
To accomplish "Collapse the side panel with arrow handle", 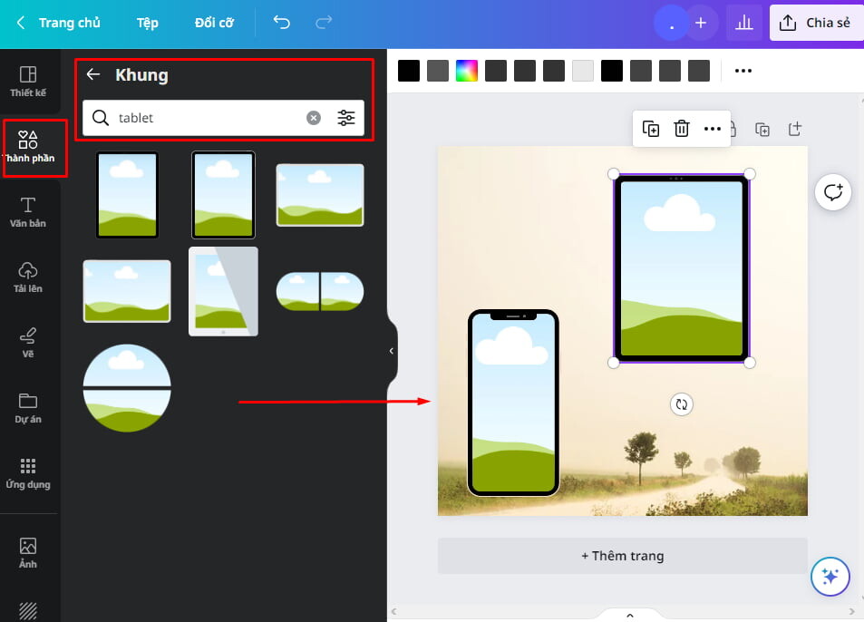I will click(x=392, y=350).
